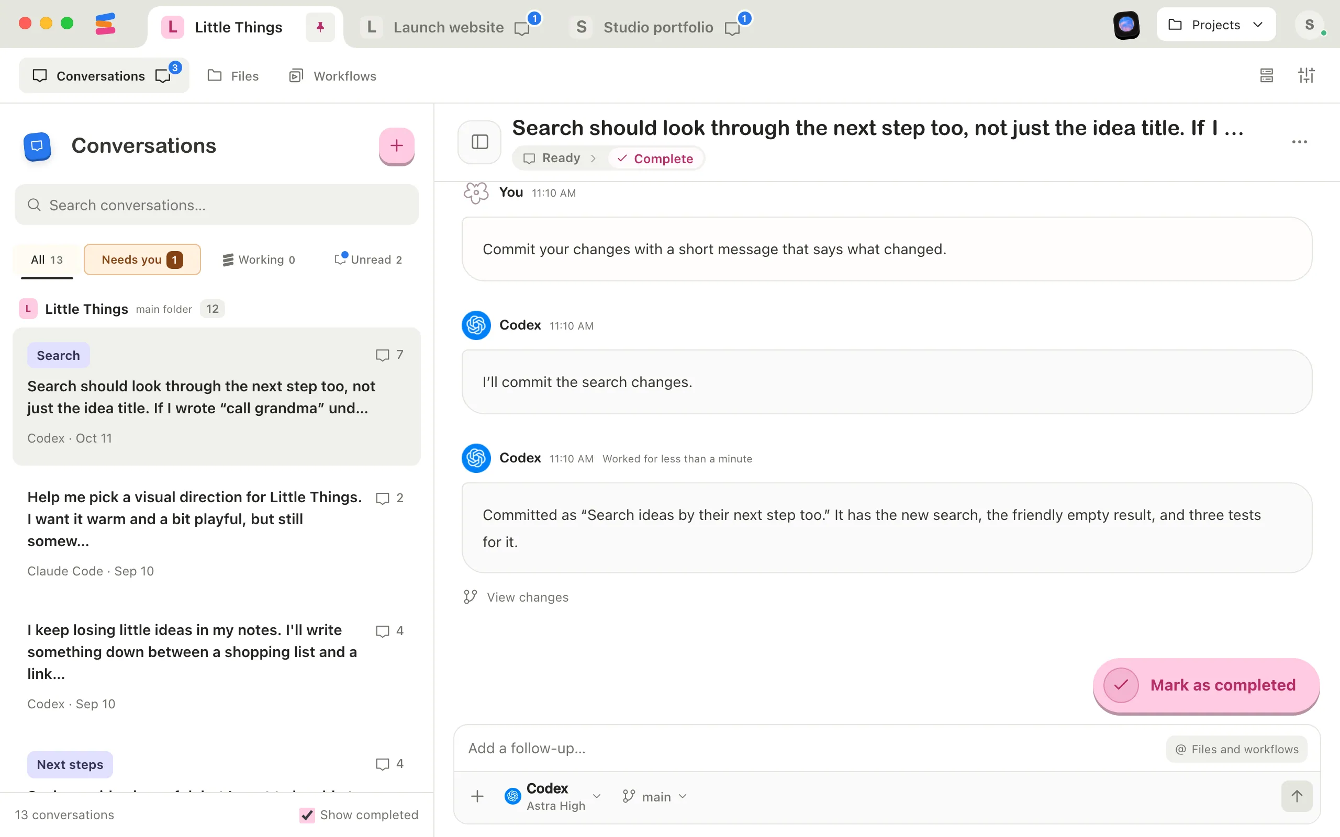Click Files and workflows mention button
This screenshot has width=1340, height=837.
pyautogui.click(x=1236, y=749)
